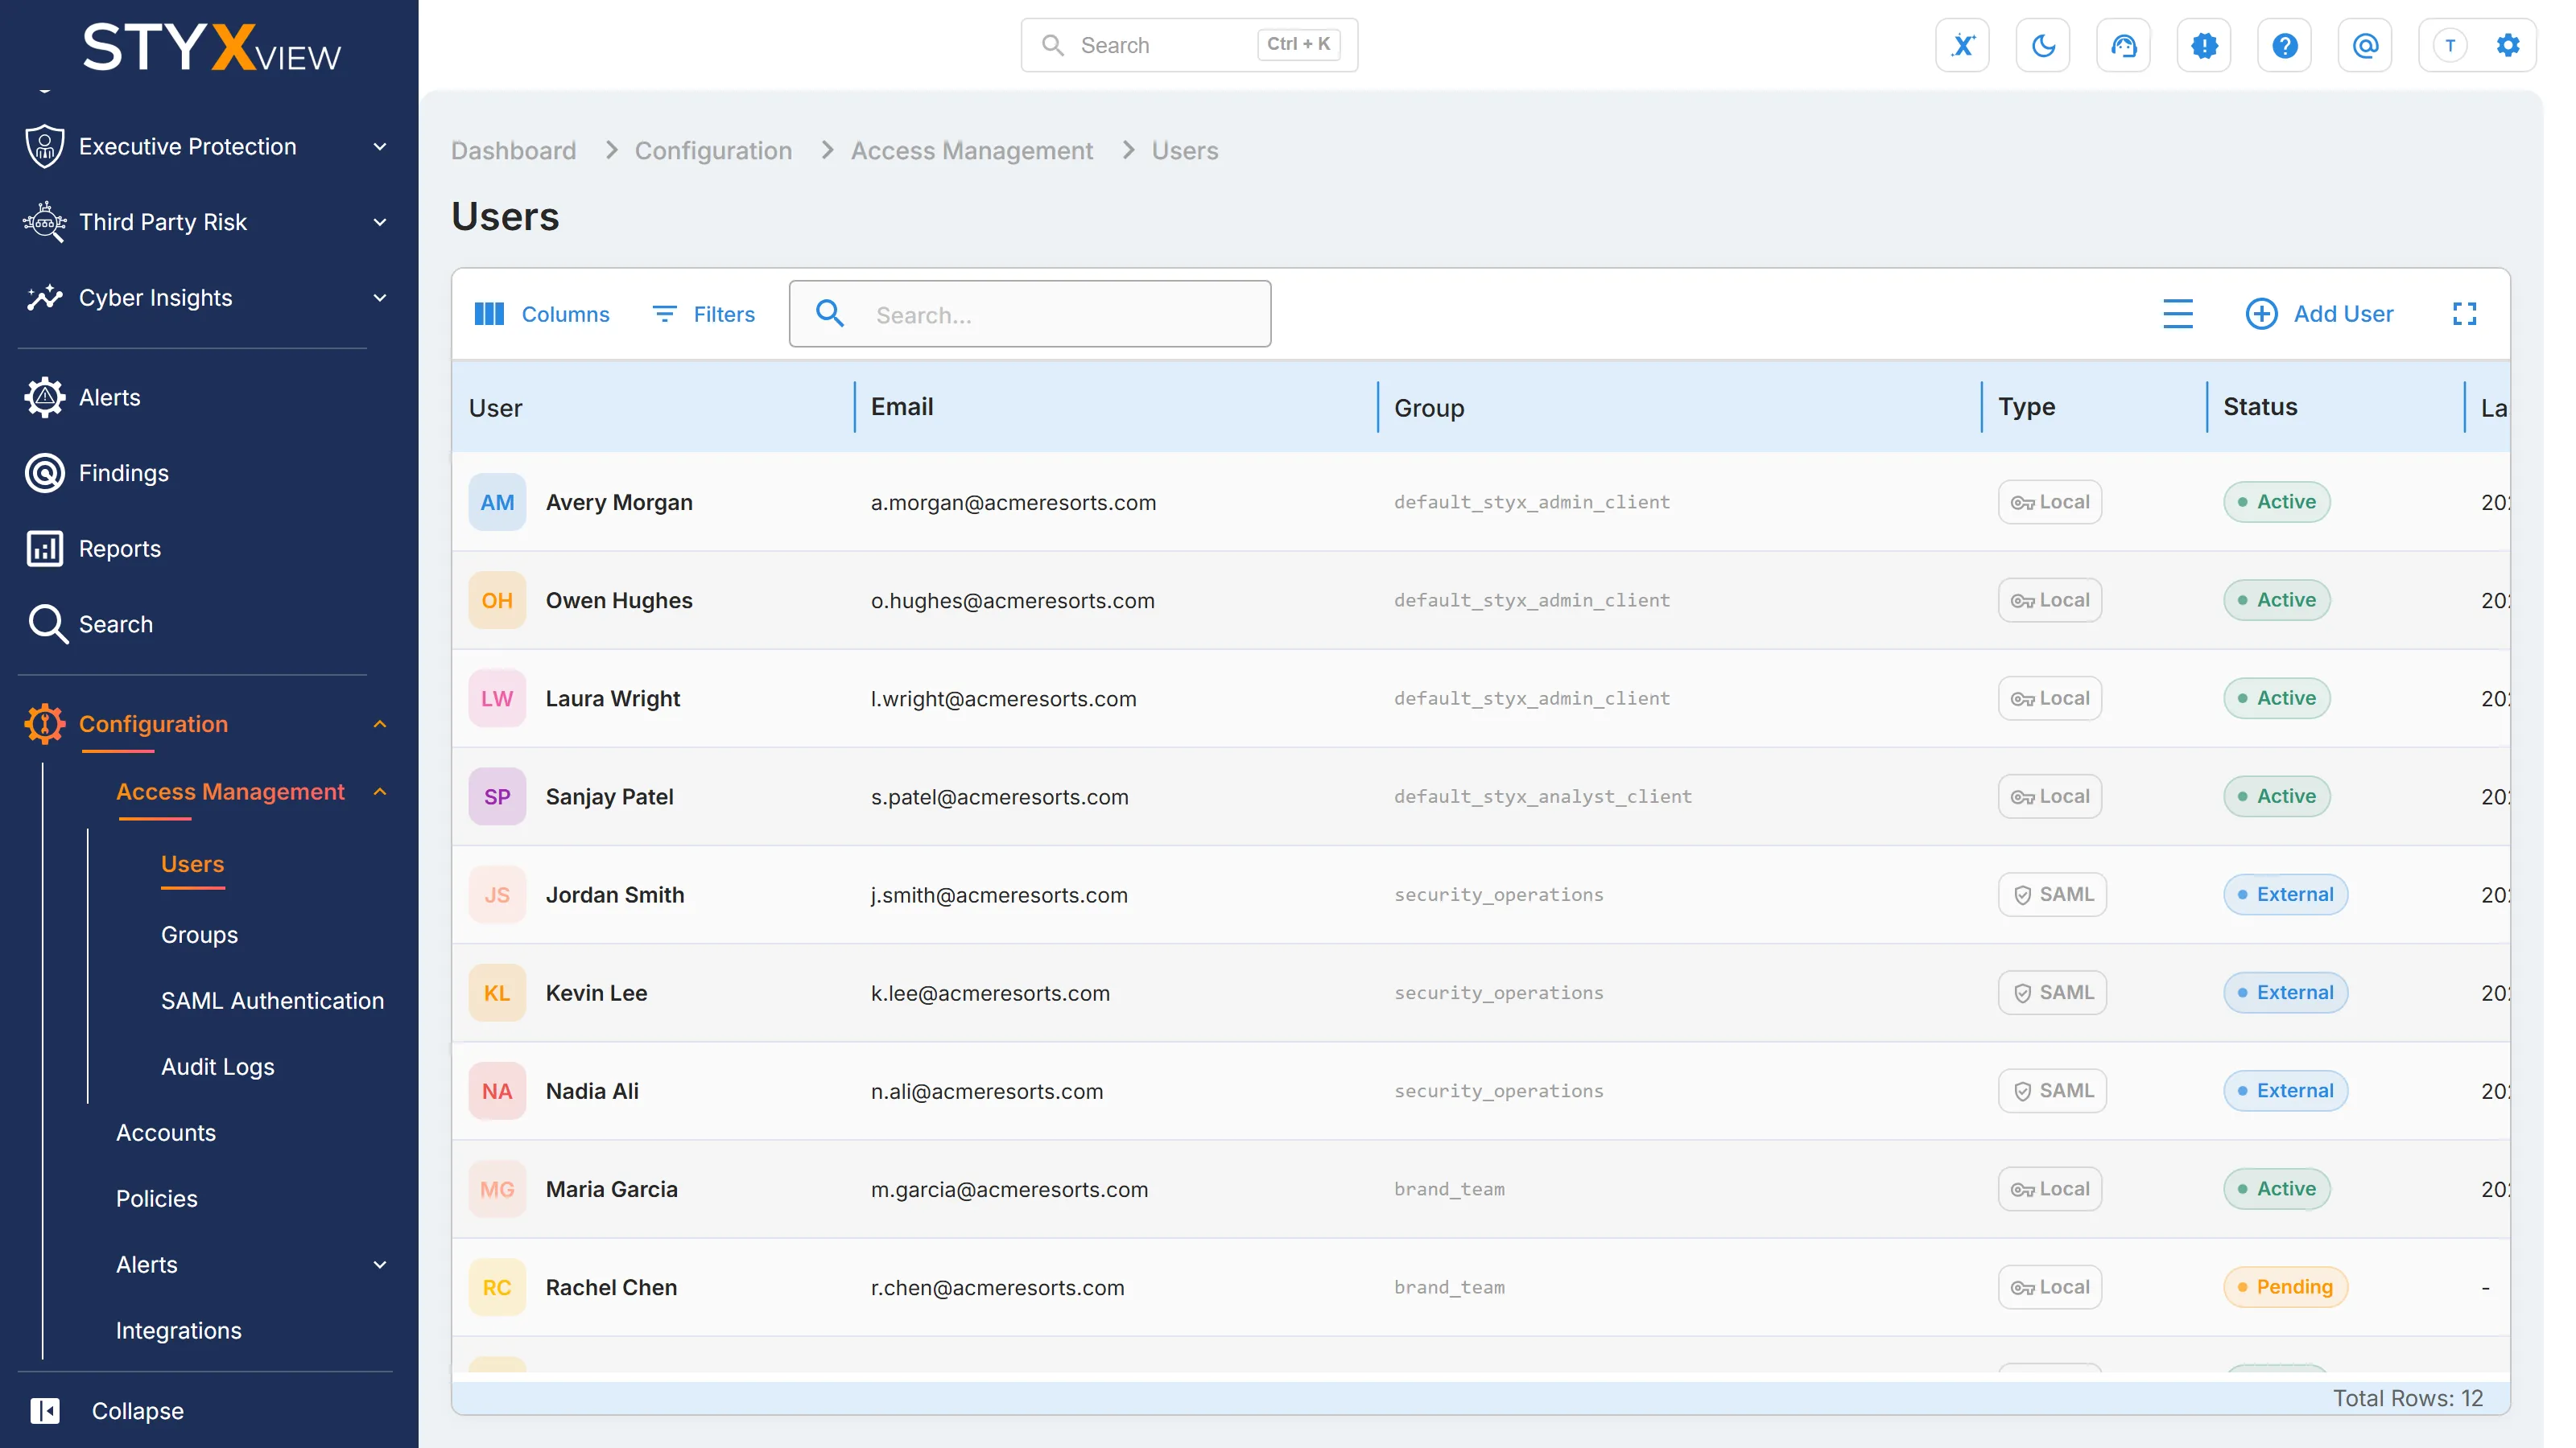Click the Styx X logo icon in top bar
The image size is (2576, 1448).
tap(1962, 45)
